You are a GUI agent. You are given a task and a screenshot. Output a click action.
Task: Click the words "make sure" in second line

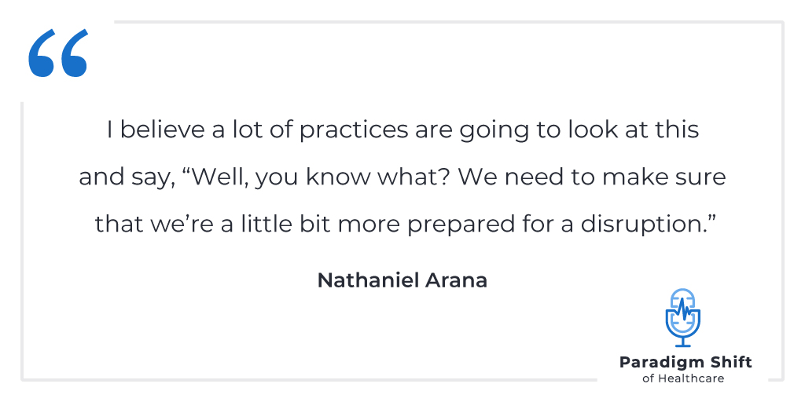tap(663, 178)
